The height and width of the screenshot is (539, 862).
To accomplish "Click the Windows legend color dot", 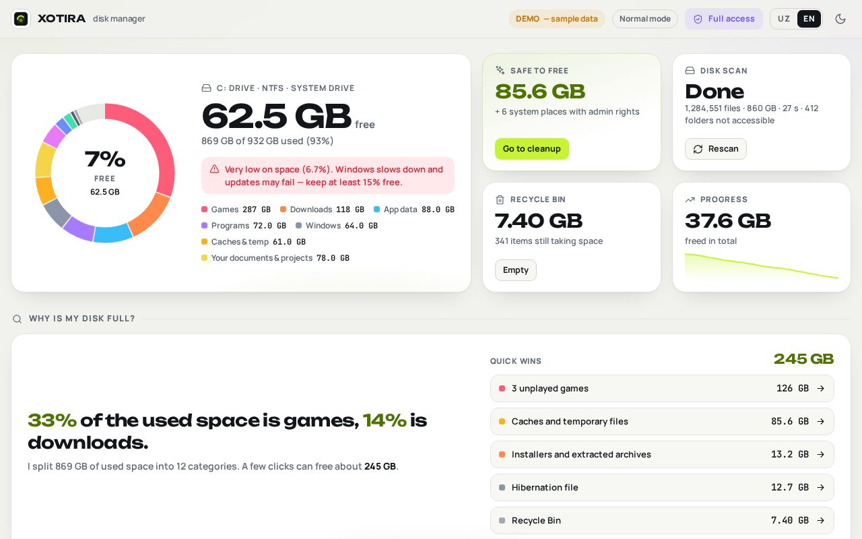I will pos(299,226).
